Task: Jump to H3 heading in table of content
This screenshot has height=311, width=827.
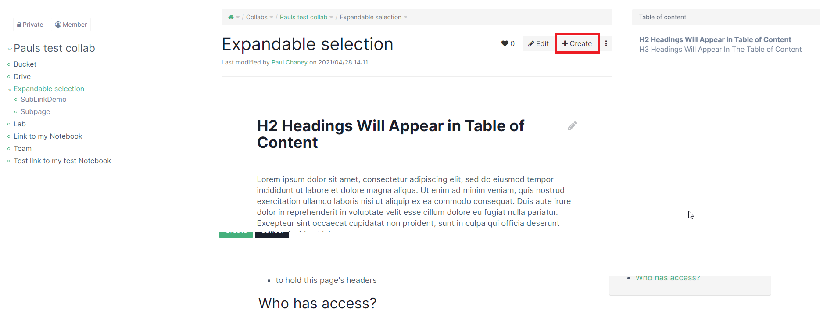Action: [x=720, y=50]
